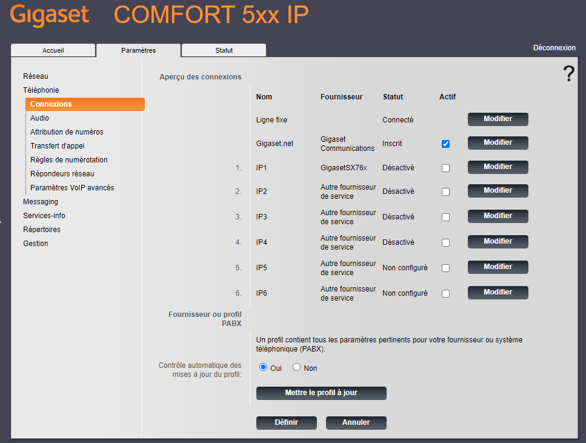Click the Connecté status text
The width and height of the screenshot is (586, 443).
pyautogui.click(x=398, y=120)
